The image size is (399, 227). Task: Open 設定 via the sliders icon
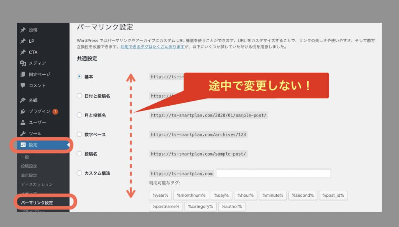point(23,145)
